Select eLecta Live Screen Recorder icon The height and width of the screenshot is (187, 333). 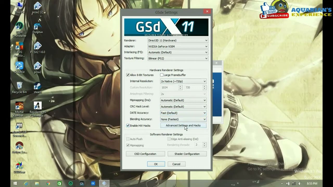click(x=19, y=129)
